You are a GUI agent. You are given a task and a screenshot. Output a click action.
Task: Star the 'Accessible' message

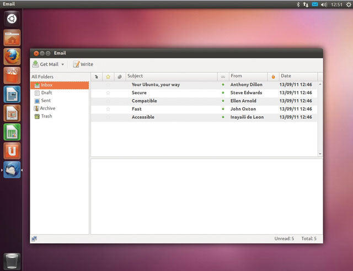(108, 117)
